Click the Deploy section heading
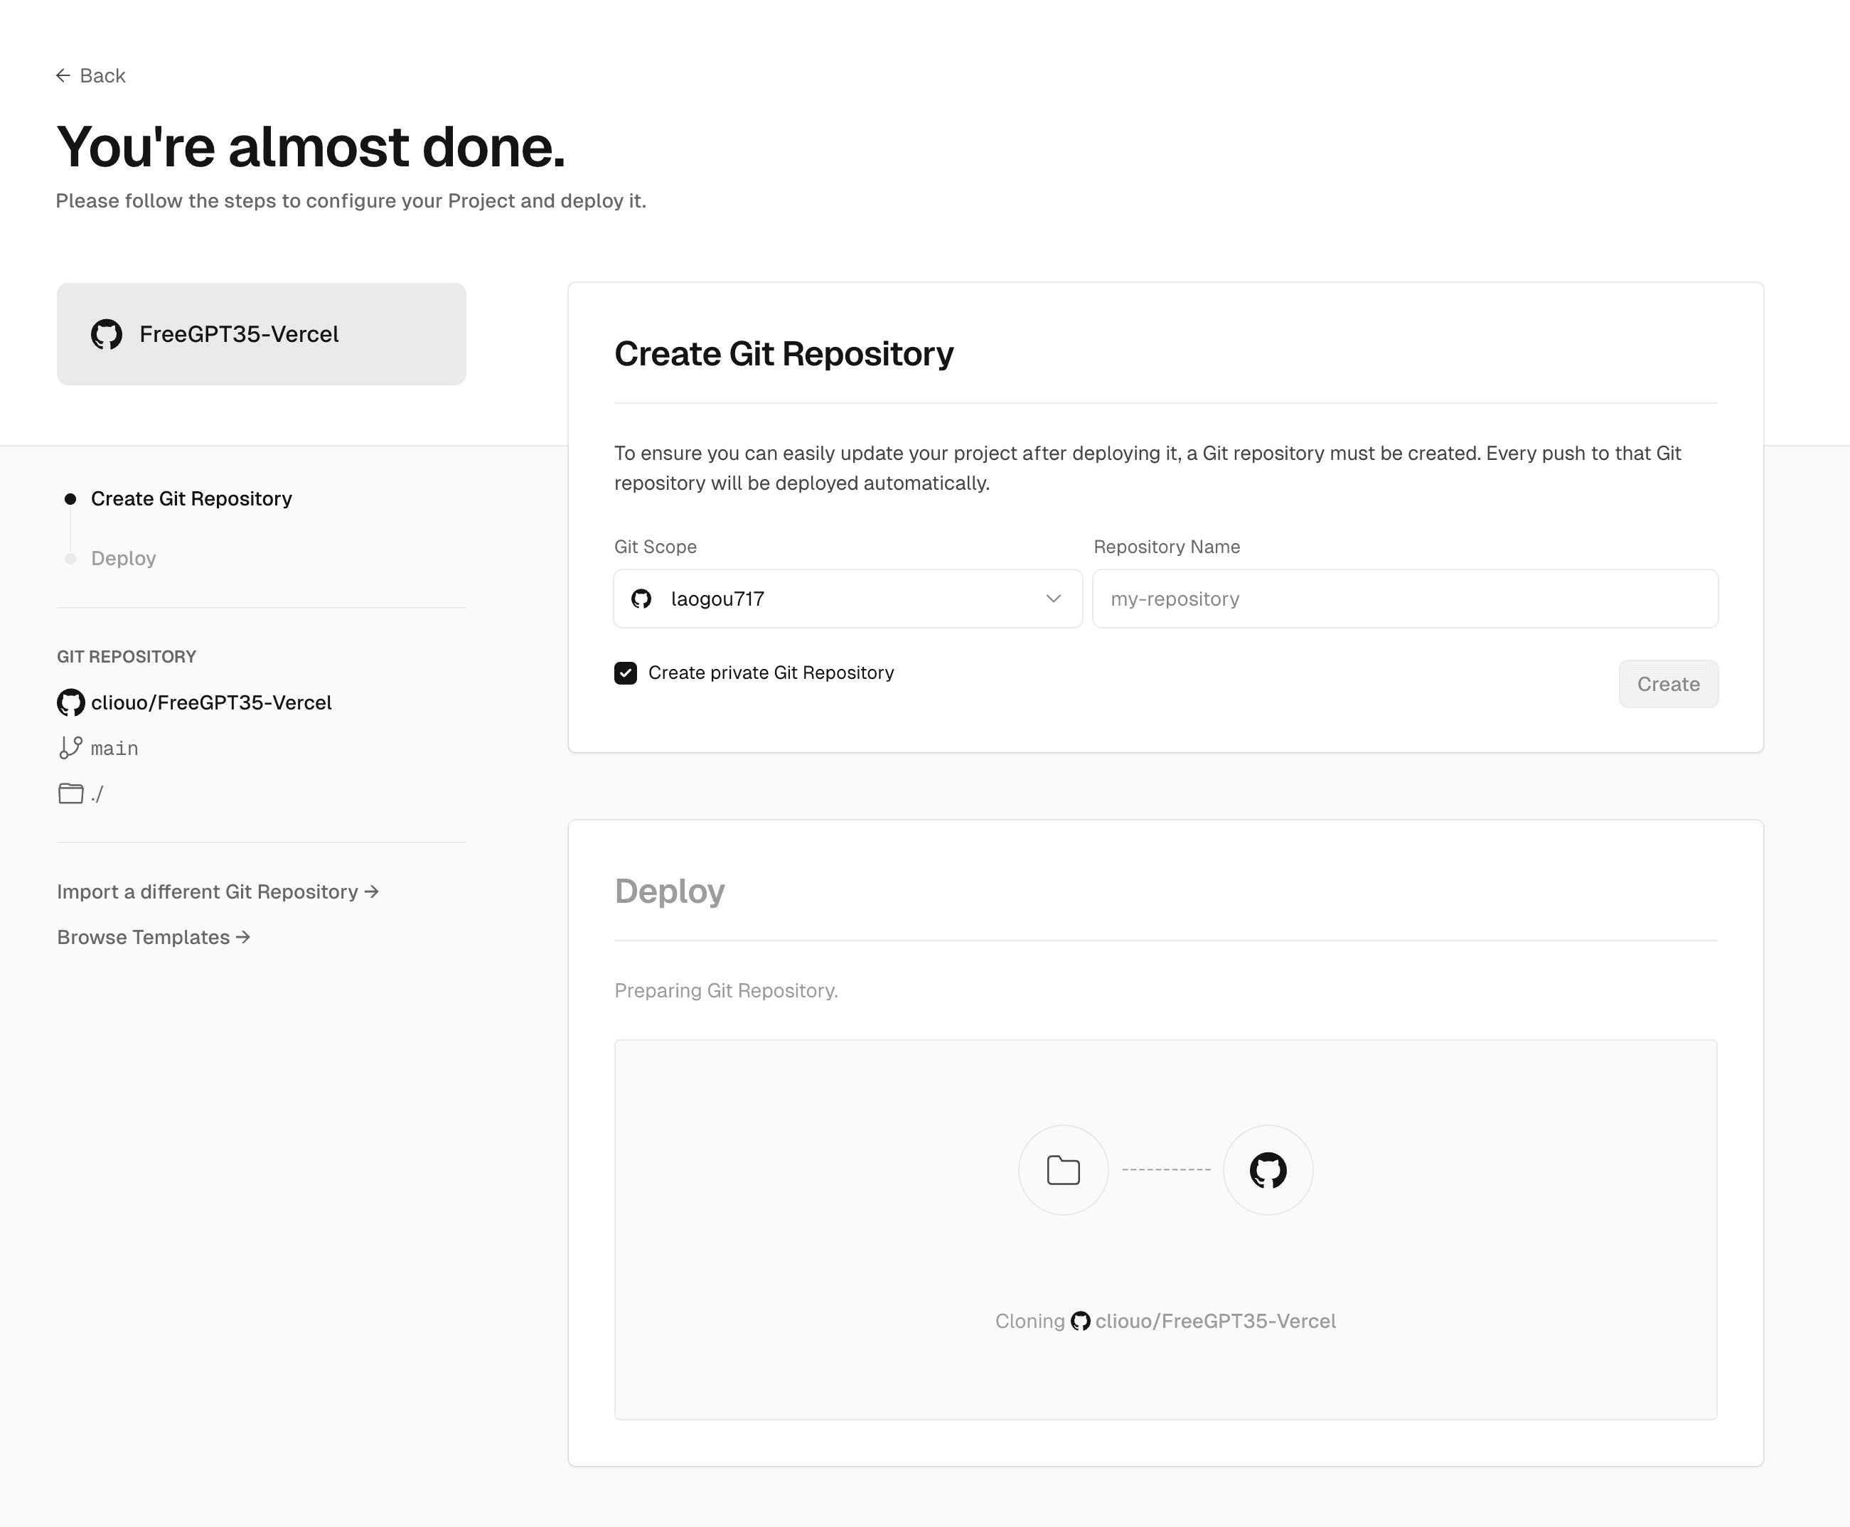Viewport: 1850px width, 1527px height. (670, 891)
